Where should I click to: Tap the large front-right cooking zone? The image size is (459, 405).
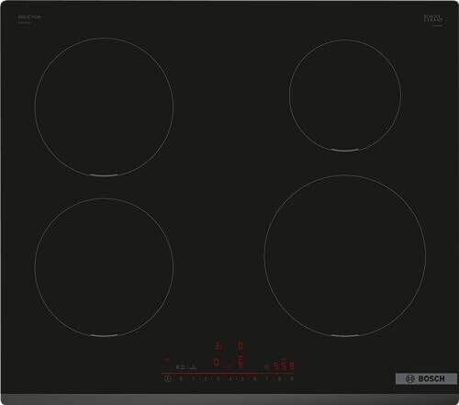point(345,256)
